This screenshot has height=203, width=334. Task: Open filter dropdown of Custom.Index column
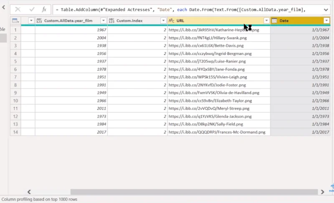click(x=163, y=20)
